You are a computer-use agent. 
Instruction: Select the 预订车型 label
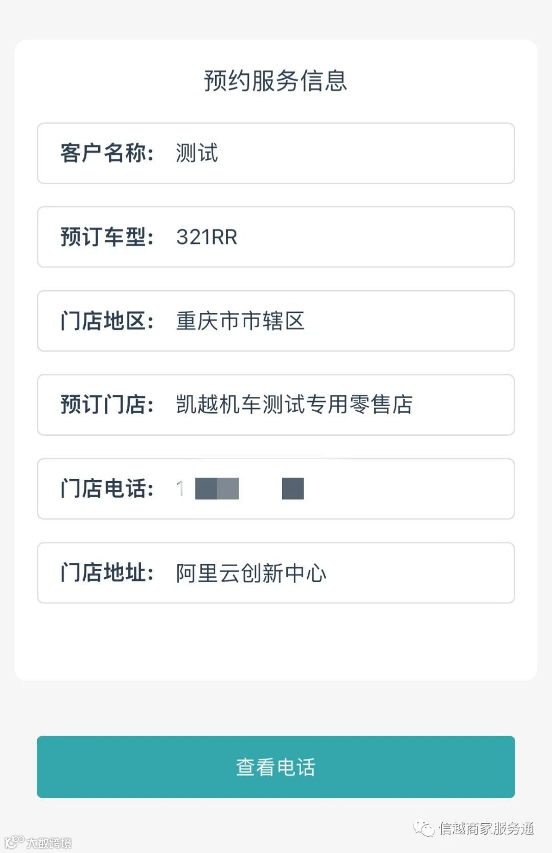(107, 237)
